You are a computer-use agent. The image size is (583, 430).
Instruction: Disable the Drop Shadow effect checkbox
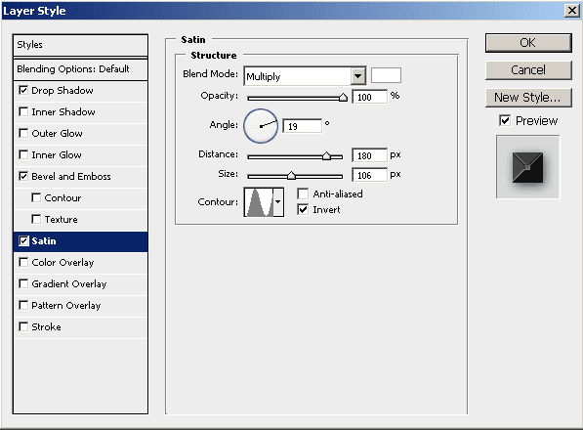(x=23, y=90)
